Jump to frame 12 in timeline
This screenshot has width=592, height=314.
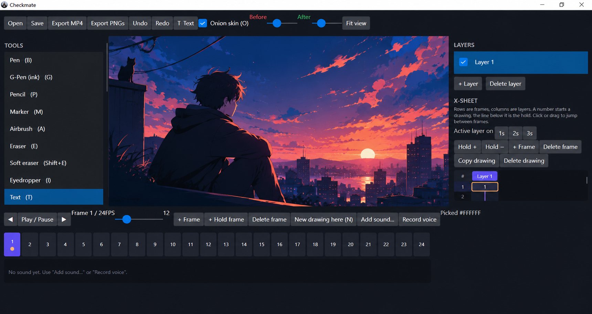208,245
